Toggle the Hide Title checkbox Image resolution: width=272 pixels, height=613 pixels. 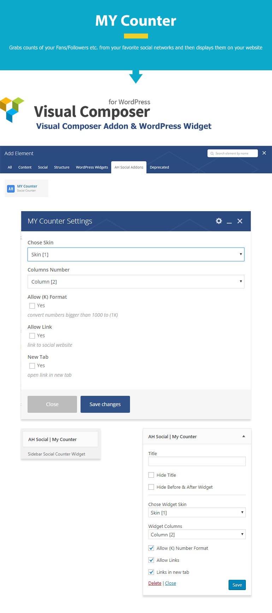[x=151, y=475]
